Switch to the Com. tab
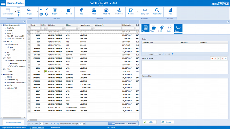Viewport: 230px width, 129px height. pyautogui.click(x=178, y=29)
